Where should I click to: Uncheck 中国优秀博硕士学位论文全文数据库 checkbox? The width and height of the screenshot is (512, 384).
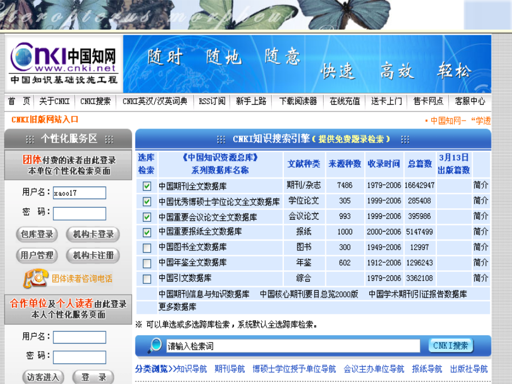click(x=147, y=201)
